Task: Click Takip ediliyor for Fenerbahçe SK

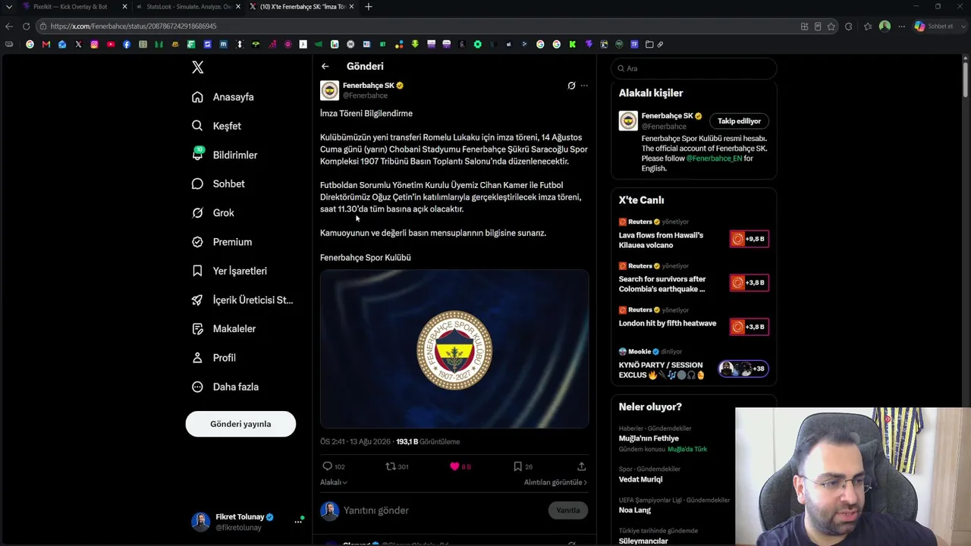Action: click(x=739, y=121)
